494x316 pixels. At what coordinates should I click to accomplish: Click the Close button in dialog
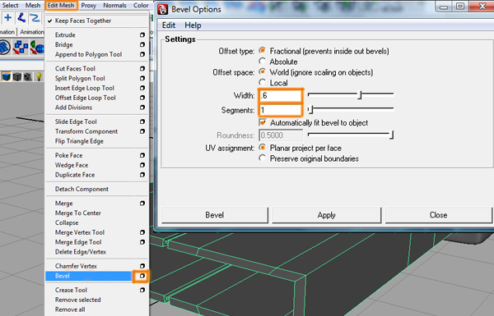438,215
